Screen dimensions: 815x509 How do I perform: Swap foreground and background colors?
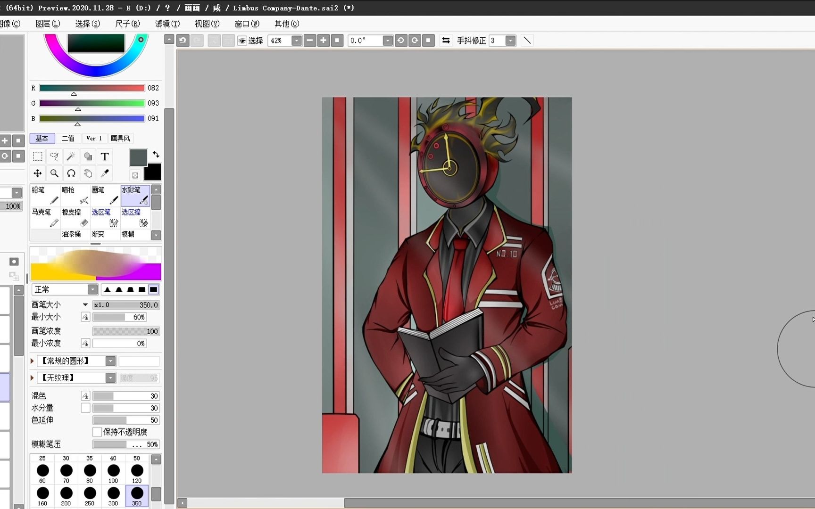[156, 154]
